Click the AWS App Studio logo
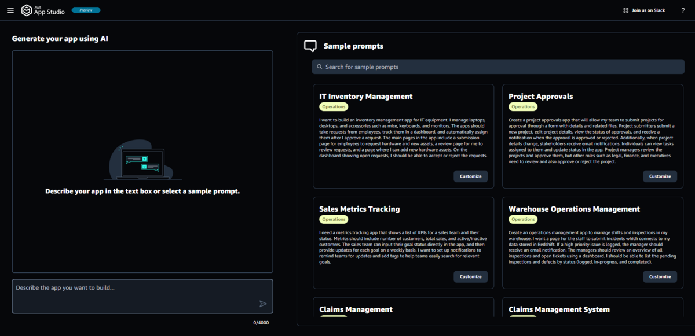Screen dimensions: 695x336 pyautogui.click(x=43, y=10)
